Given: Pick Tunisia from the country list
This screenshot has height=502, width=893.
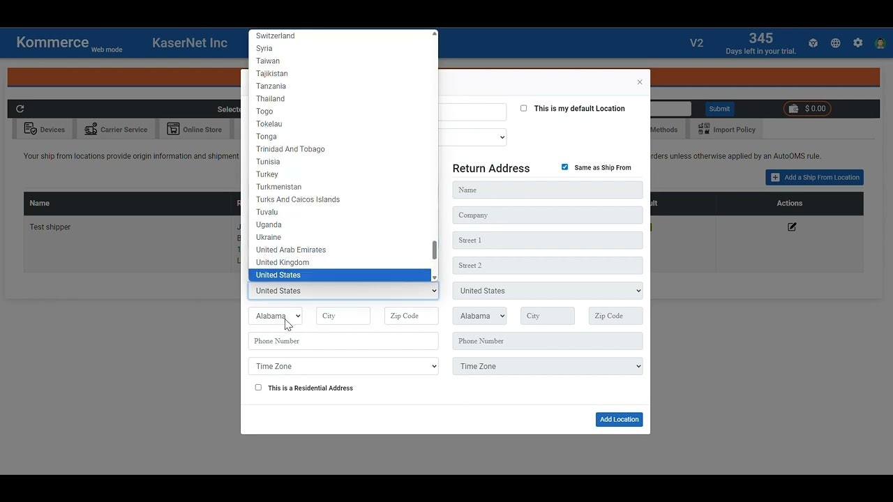Looking at the screenshot, I should [x=340, y=161].
